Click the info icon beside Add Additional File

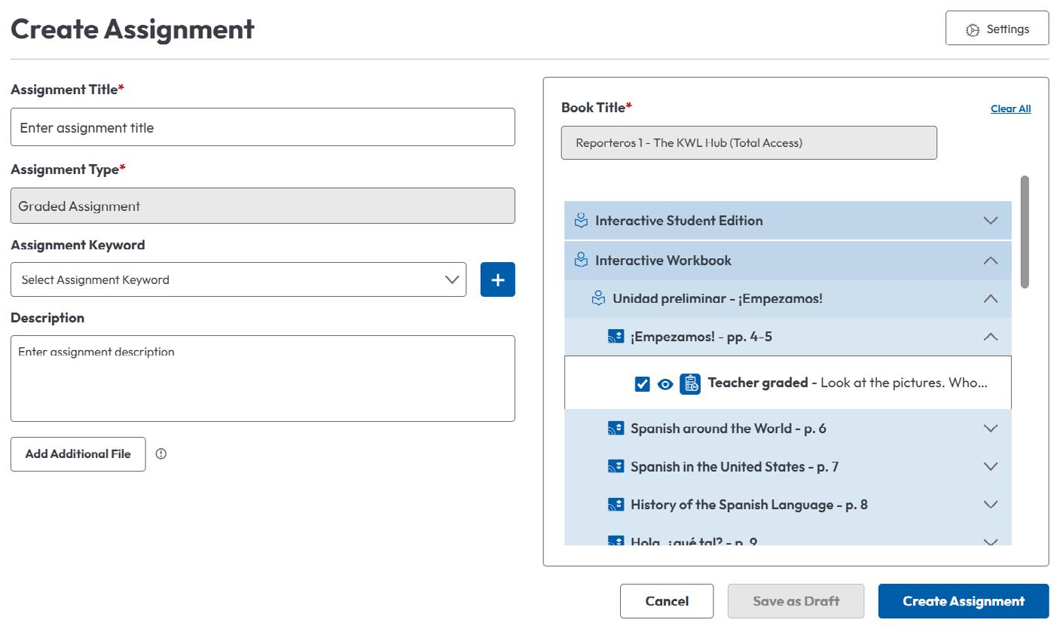point(160,453)
